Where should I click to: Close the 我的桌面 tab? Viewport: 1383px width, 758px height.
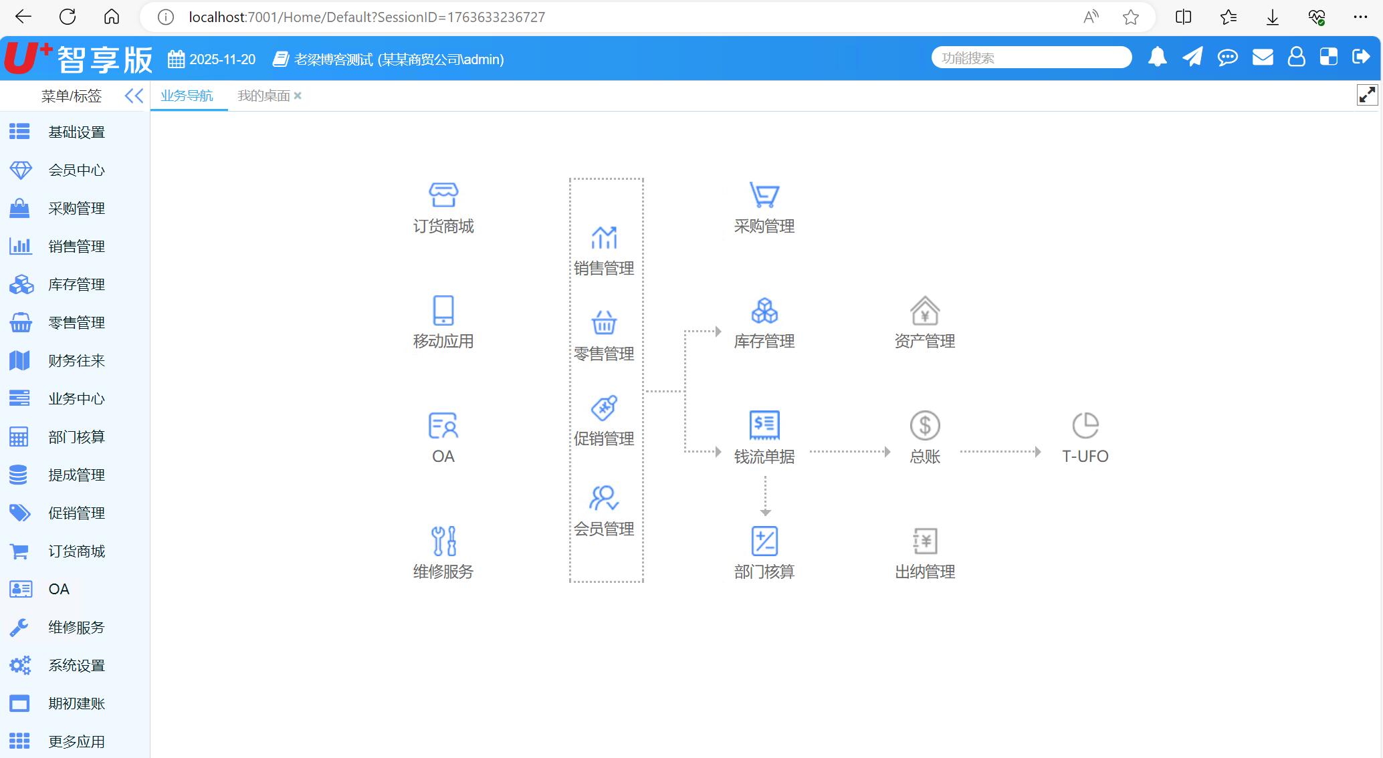pos(298,96)
